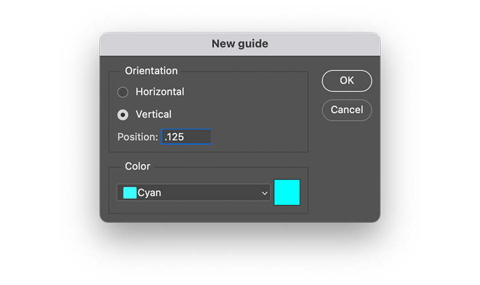Cancel the New guide dialog
Screen dimensions: 480x285
tap(347, 109)
